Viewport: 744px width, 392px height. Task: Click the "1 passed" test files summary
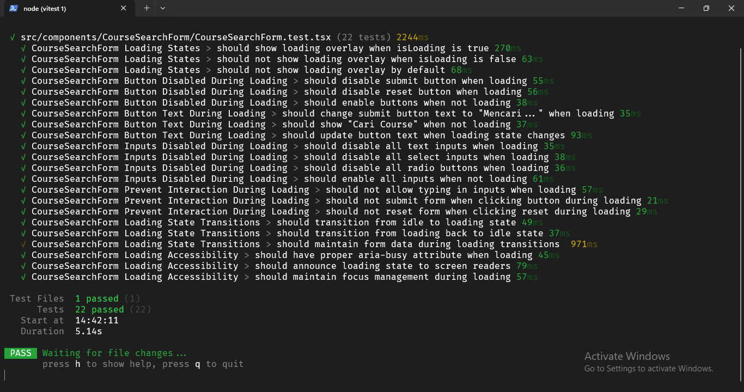96,298
